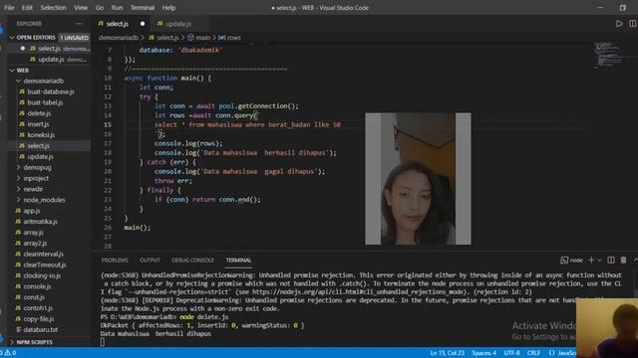Image resolution: width=638 pixels, height=358 pixels.
Task: Click rows symbol in the breadcrumb
Action: click(229, 38)
